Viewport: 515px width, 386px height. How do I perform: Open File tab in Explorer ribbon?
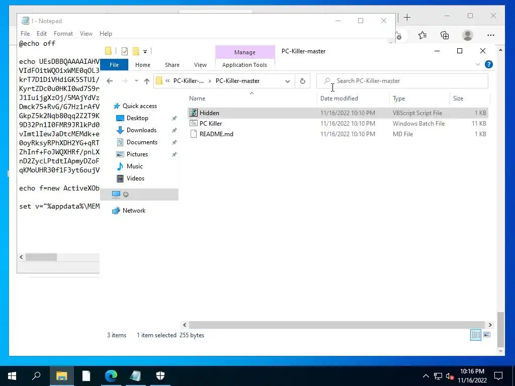114,65
